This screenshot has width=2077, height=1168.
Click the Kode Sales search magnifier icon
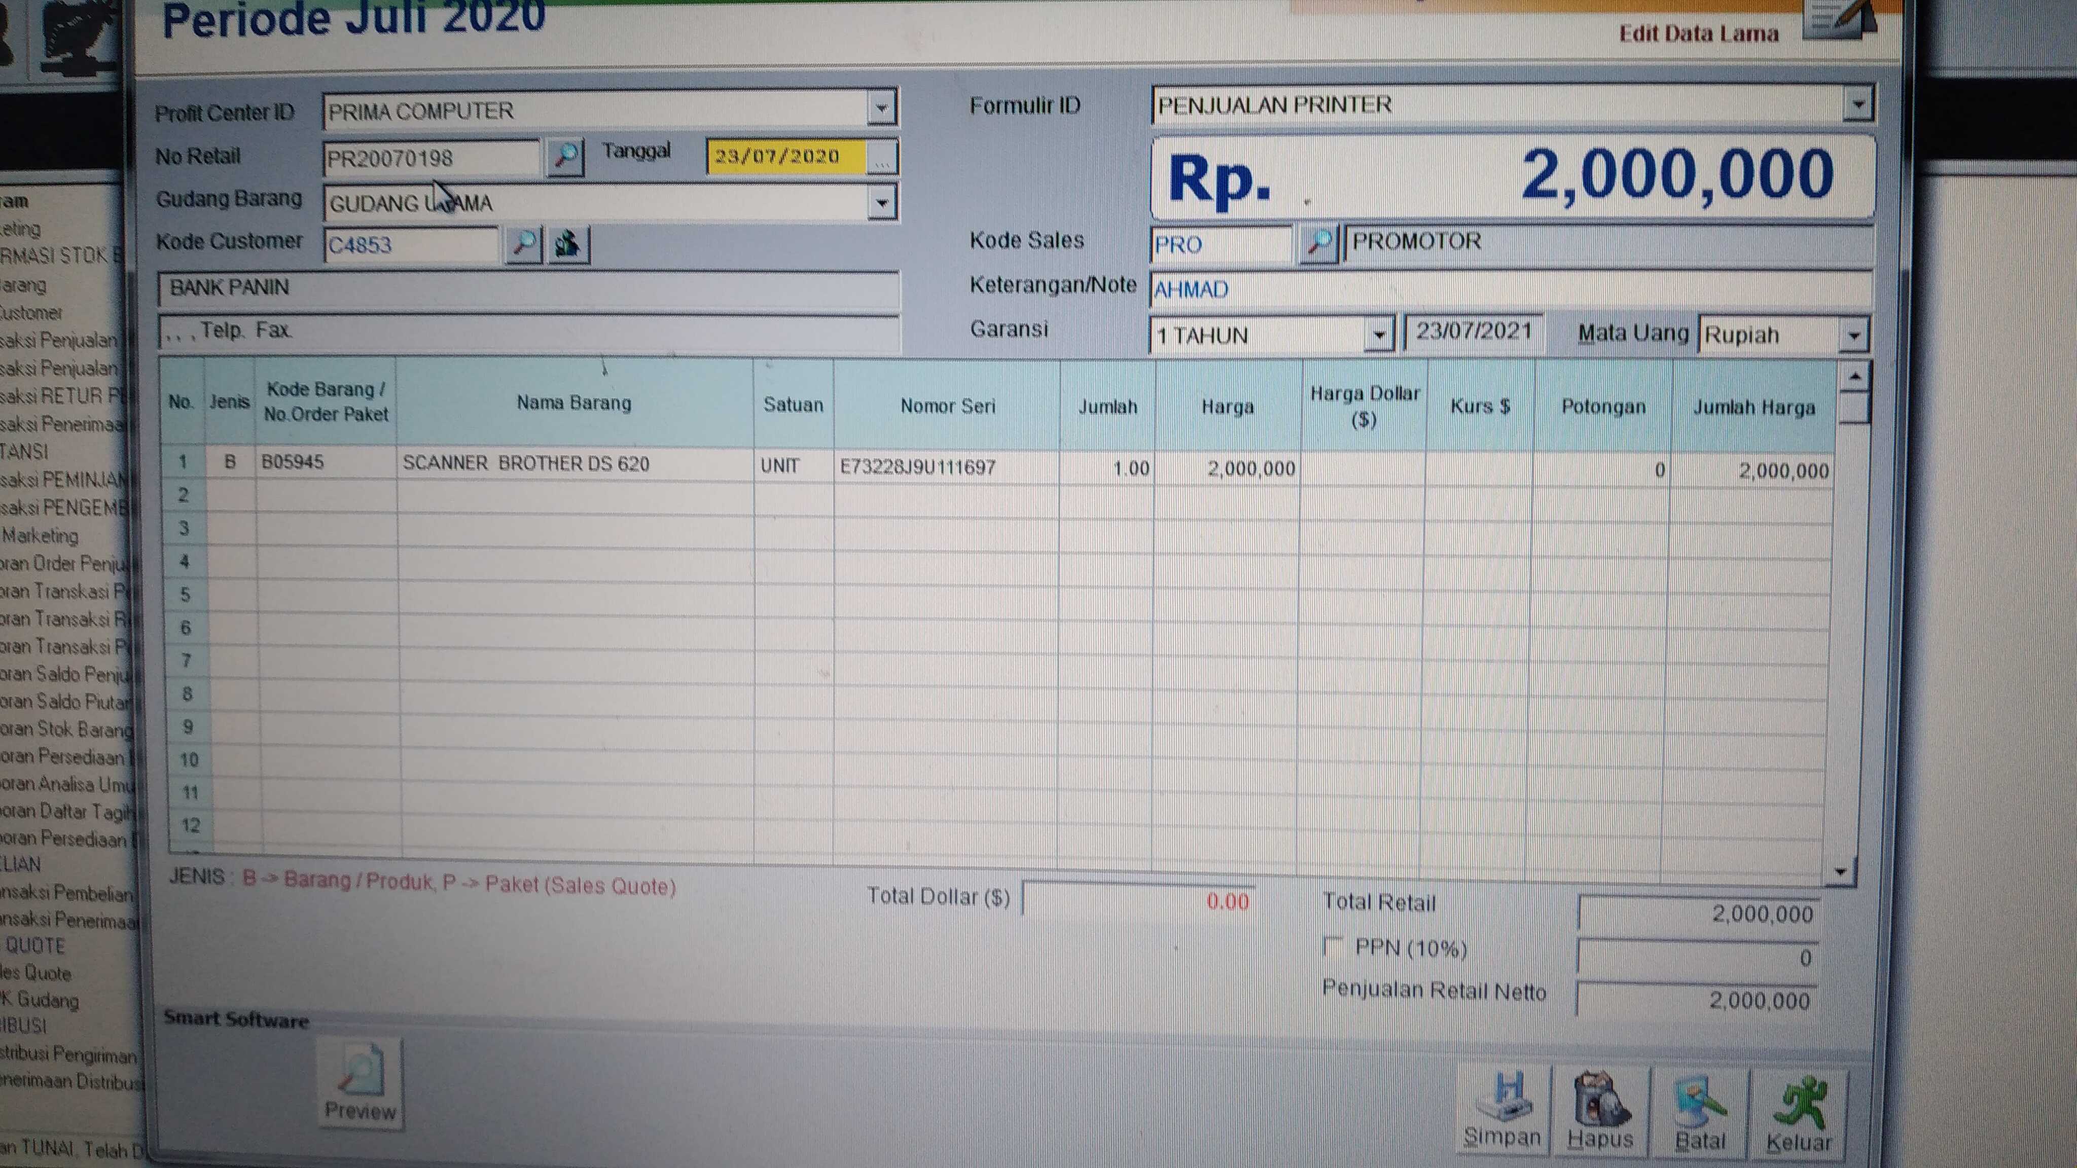[1319, 243]
